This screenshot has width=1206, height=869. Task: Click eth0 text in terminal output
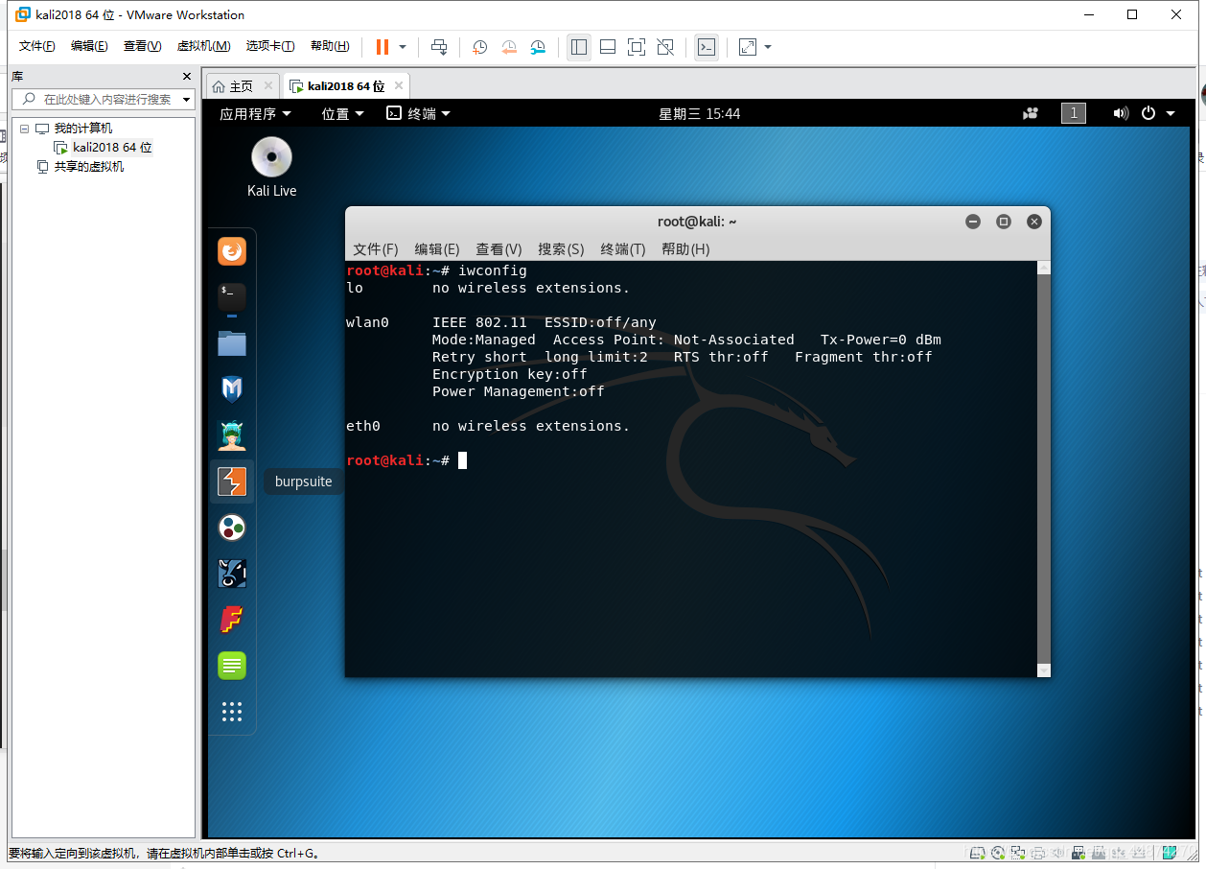363,426
